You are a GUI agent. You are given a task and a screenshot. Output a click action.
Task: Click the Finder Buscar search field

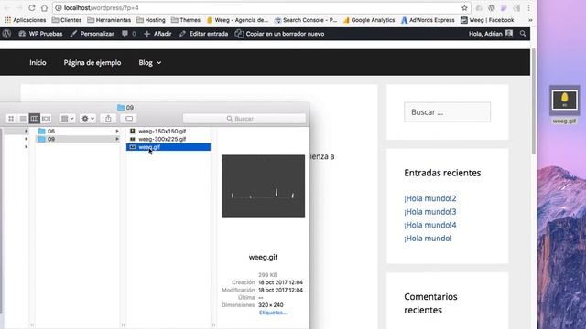tap(244, 119)
